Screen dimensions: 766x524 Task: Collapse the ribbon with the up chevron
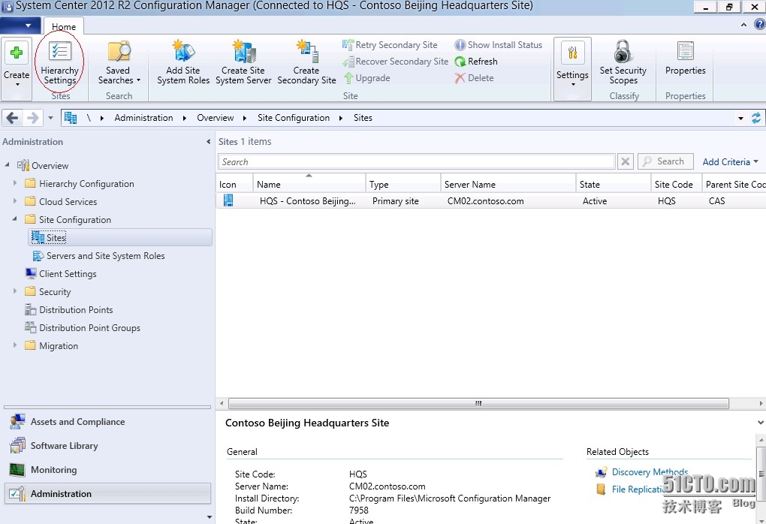click(743, 25)
